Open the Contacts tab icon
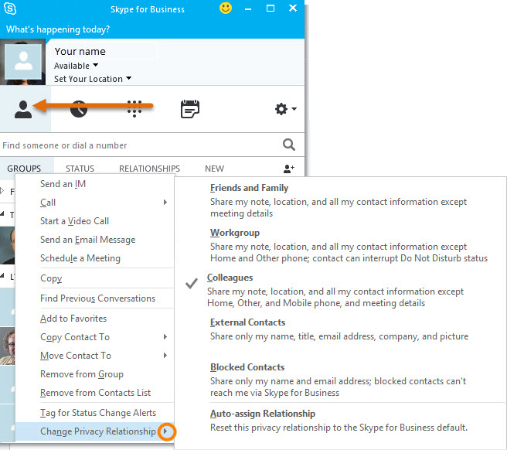The width and height of the screenshot is (507, 450). 23,110
